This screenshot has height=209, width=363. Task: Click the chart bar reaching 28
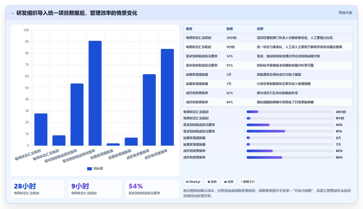click(41, 130)
